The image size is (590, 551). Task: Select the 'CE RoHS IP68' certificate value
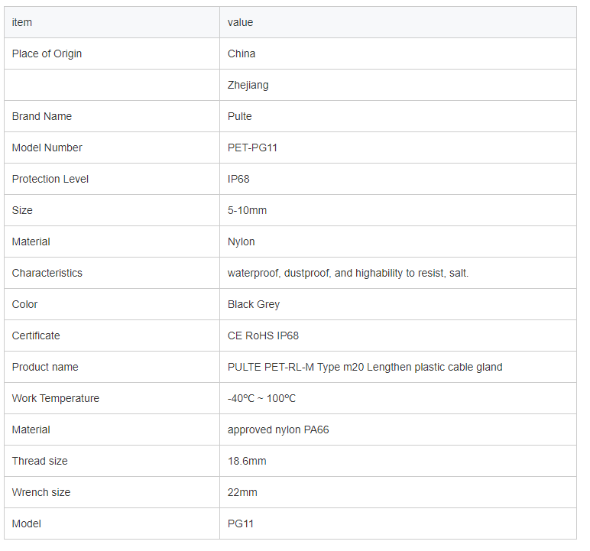tap(263, 335)
